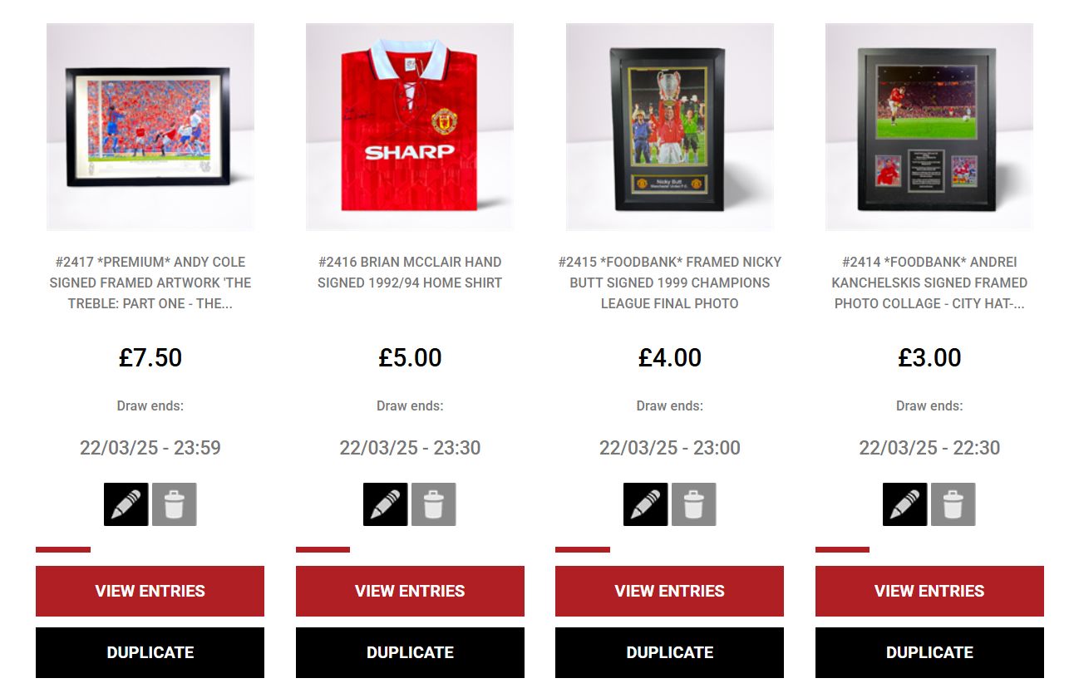Duplicate the Nicky Butt photo listing

[x=669, y=652]
